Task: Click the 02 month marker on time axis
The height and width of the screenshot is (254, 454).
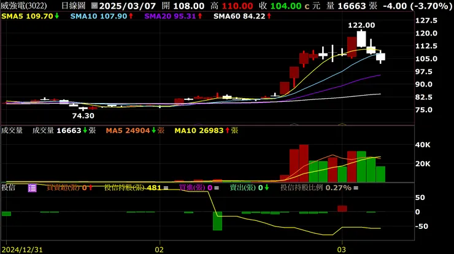Action: click(160, 250)
